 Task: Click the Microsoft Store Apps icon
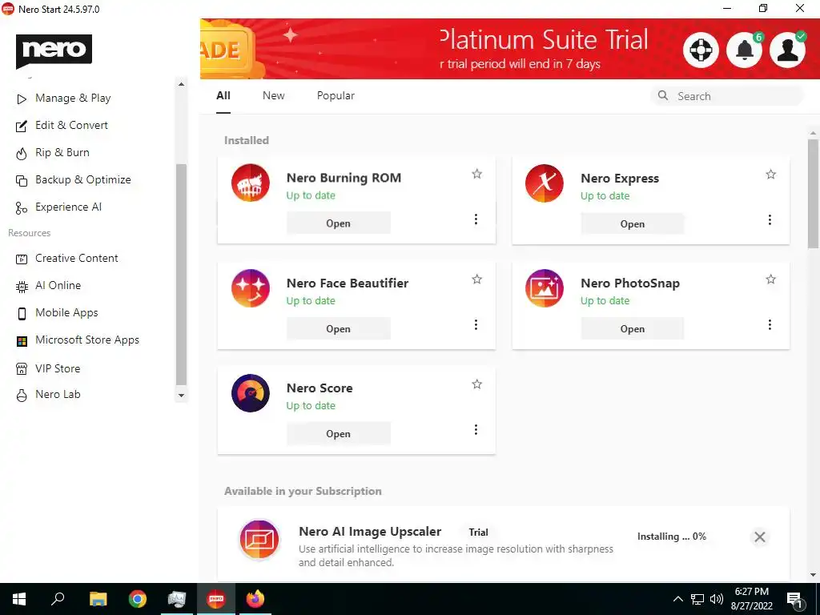[x=22, y=341]
